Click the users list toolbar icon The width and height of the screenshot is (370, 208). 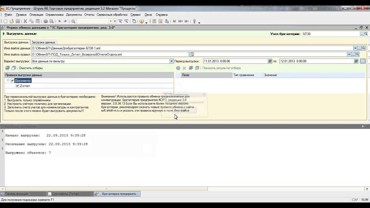coord(166,21)
